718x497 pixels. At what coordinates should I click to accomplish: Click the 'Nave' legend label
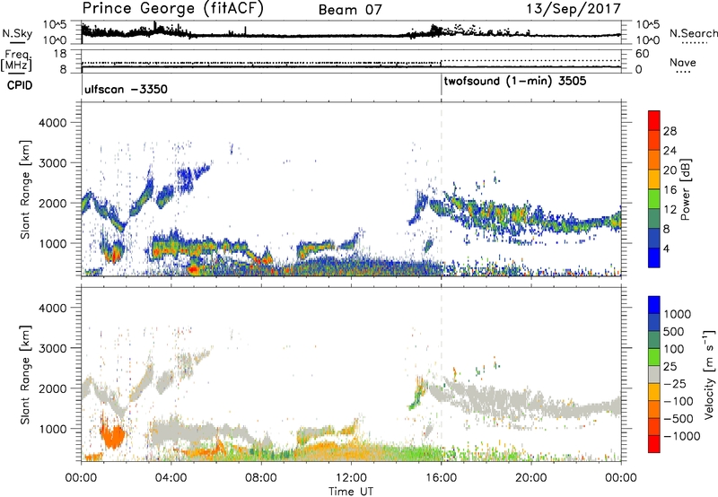coord(683,63)
